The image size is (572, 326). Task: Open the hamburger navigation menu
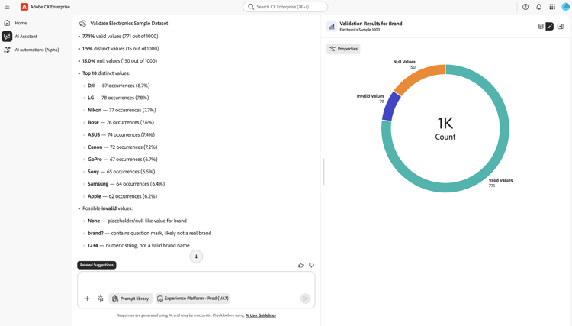tap(7, 7)
